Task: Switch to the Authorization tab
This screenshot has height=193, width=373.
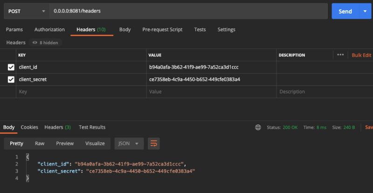Action: tap(49, 29)
